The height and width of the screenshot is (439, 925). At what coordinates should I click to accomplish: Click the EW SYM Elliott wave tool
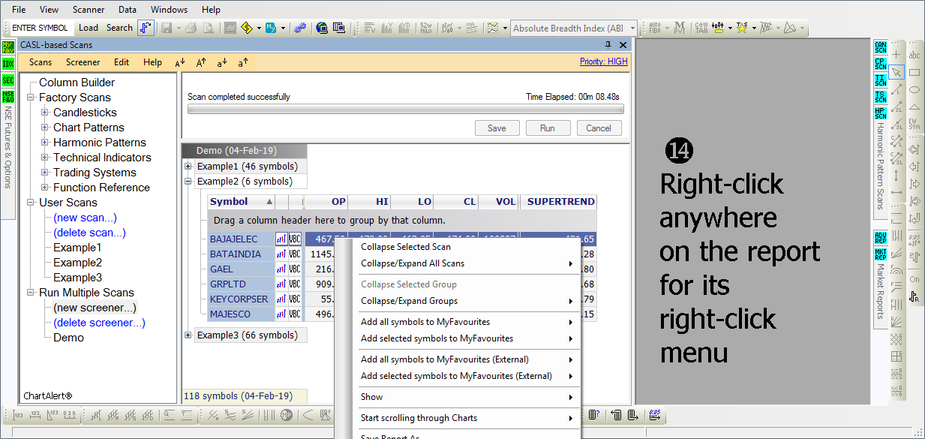[x=914, y=123]
